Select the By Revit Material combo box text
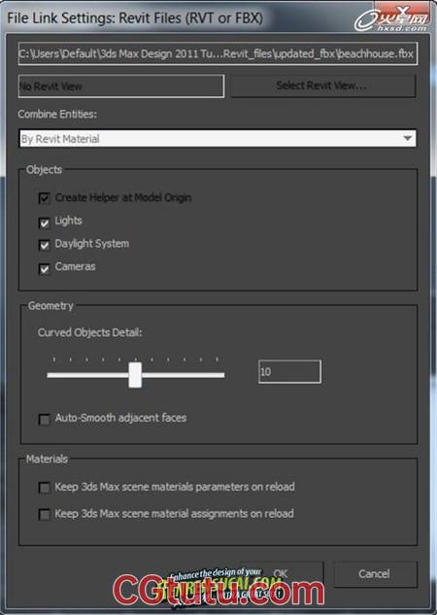 point(60,139)
